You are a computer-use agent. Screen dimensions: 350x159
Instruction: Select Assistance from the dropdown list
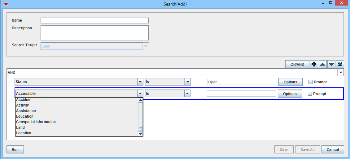26,111
